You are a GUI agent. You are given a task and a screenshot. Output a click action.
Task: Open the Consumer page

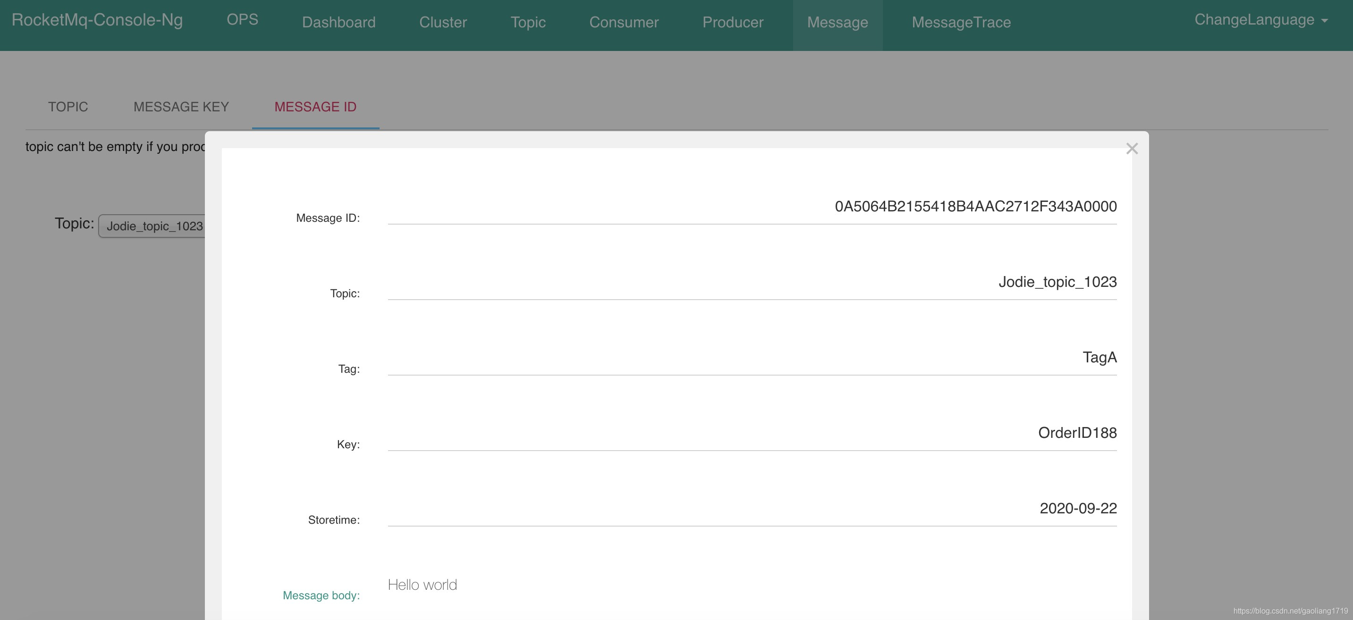[624, 22]
